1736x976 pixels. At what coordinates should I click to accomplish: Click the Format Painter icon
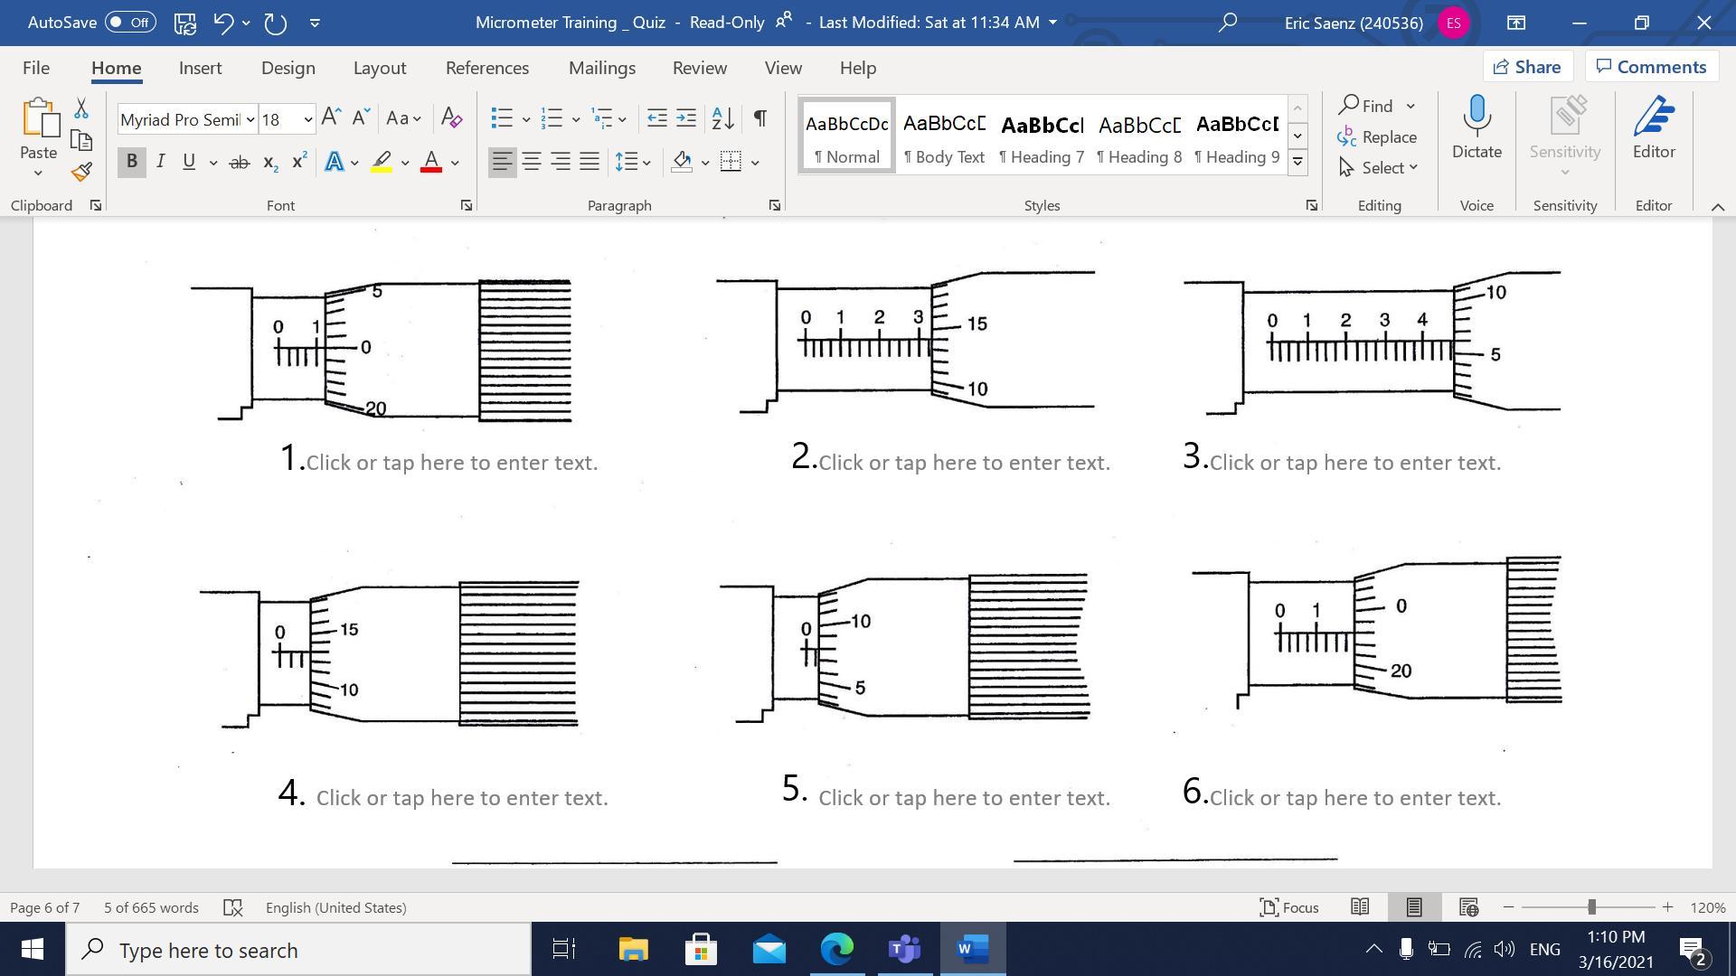(81, 172)
